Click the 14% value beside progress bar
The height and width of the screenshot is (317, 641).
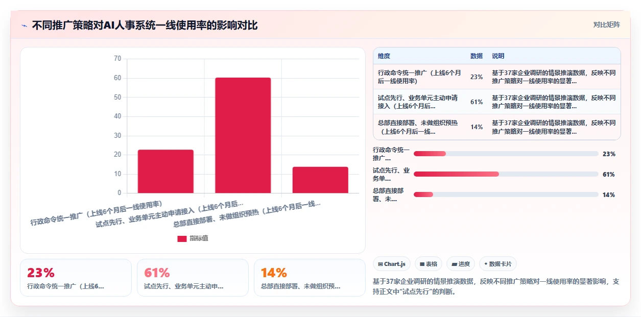[x=609, y=194]
